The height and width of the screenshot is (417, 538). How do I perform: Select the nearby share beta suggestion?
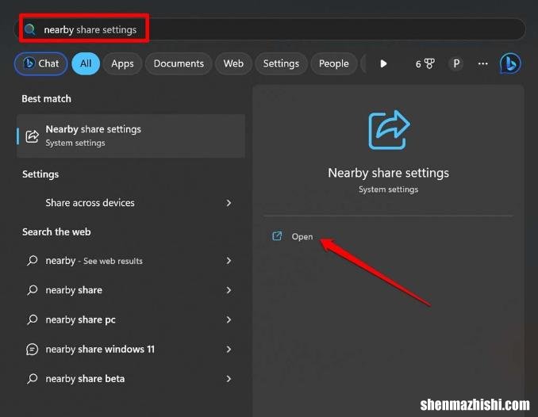[131, 379]
